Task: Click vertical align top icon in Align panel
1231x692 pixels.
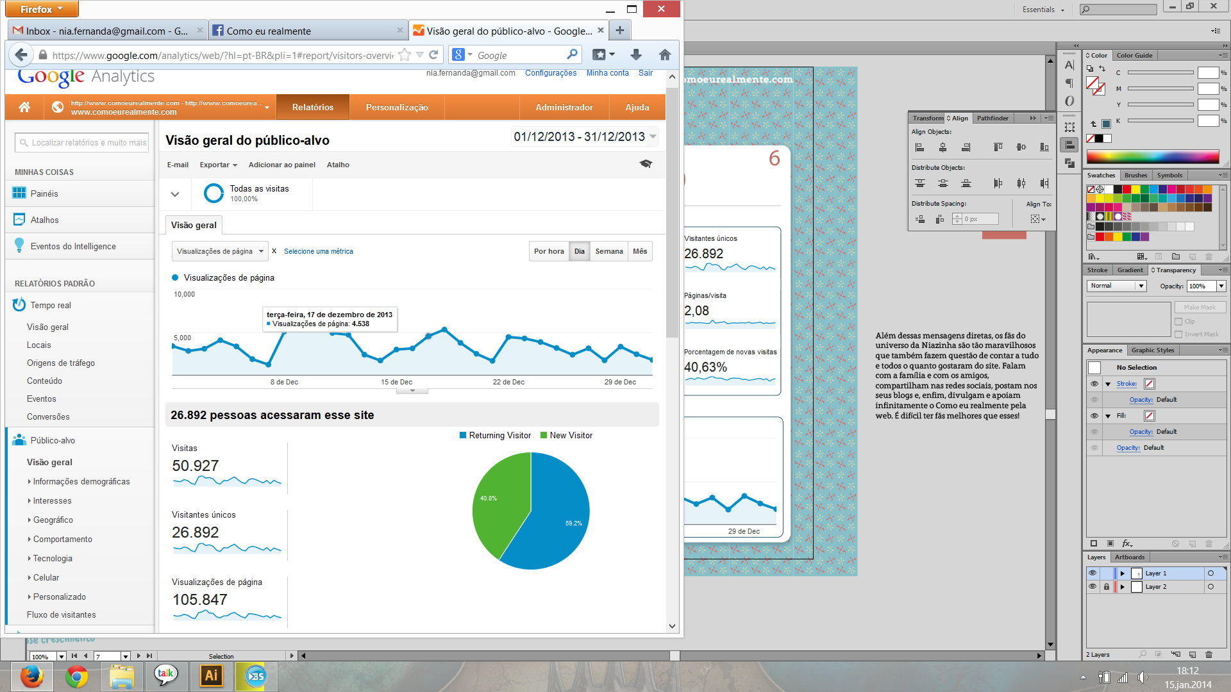Action: coord(998,147)
